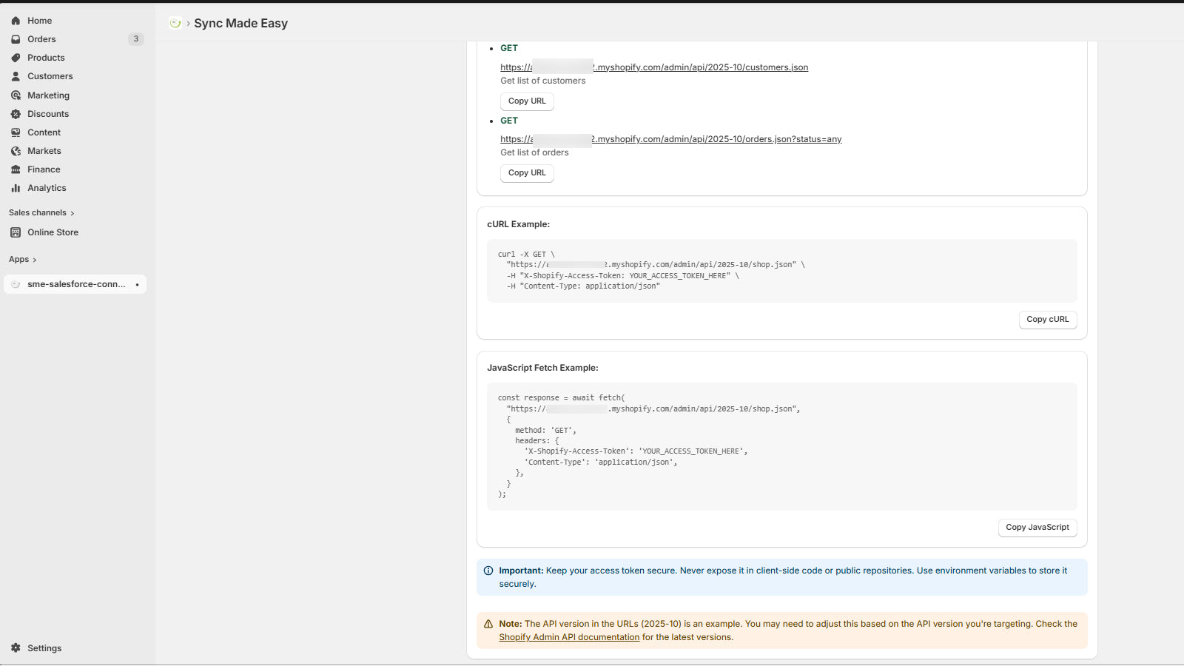Open the breadcrumb chevron next to Sync Made Easy
The height and width of the screenshot is (666, 1184).
tap(186, 23)
